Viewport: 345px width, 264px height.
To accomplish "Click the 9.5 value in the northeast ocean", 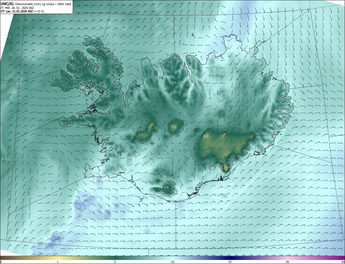I will 328,31.
